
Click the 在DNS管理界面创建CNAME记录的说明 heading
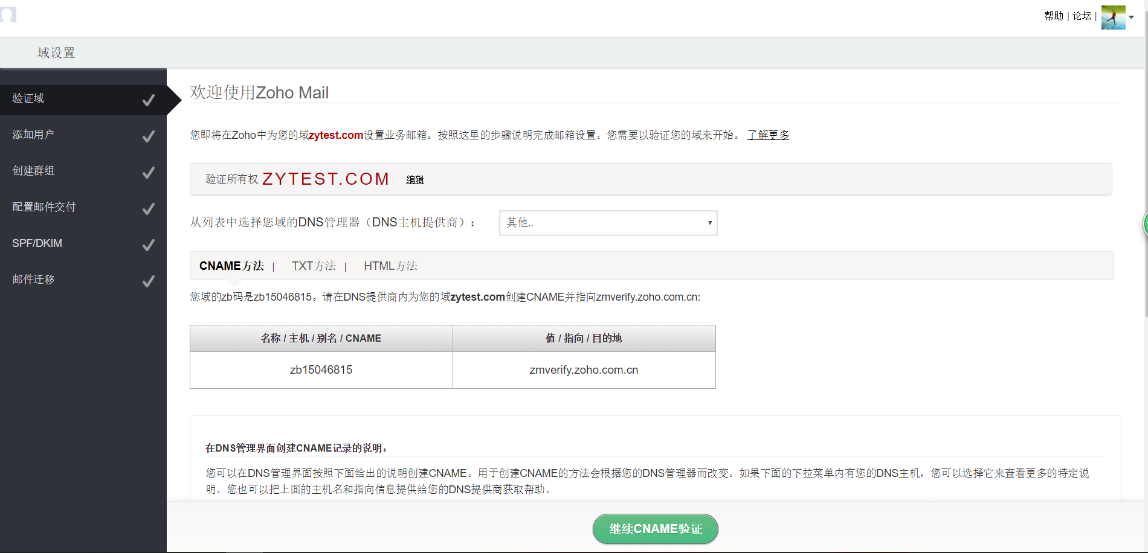[x=296, y=448]
